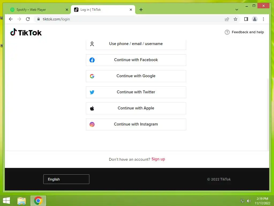This screenshot has width=274, height=206.
Task: Click the Chrome taskbar icon
Action: click(x=38, y=201)
